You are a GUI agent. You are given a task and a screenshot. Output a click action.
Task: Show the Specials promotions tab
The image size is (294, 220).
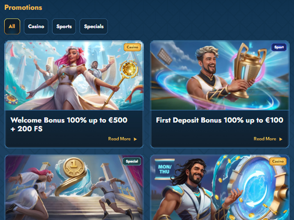coord(94,26)
